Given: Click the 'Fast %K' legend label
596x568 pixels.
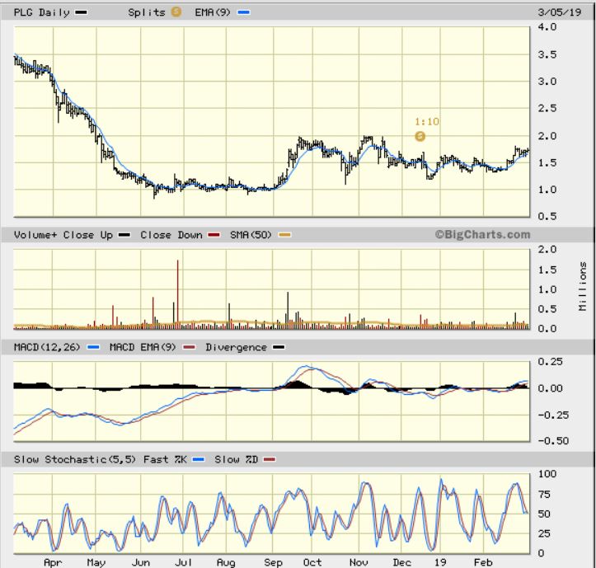Looking at the screenshot, I should pos(165,459).
